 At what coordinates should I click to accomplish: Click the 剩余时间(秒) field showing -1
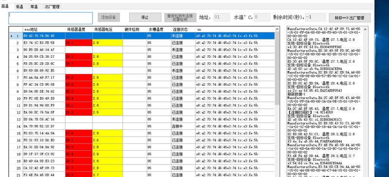(315, 17)
